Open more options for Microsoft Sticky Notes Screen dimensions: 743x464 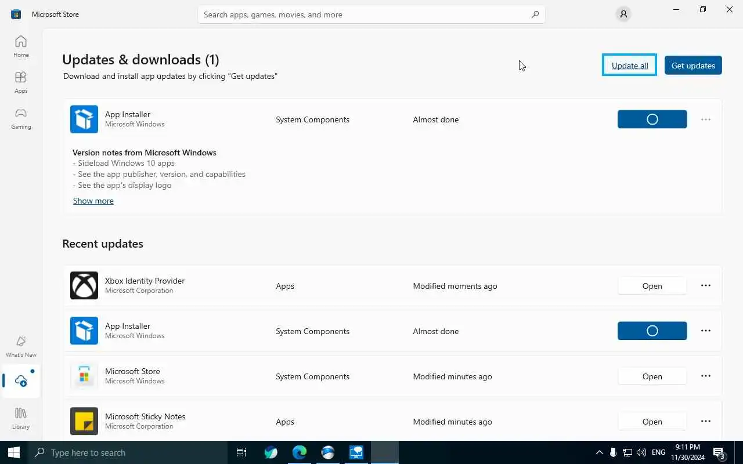706,421
